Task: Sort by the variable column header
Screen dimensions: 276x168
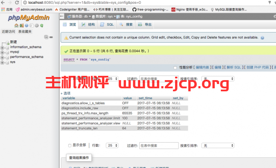Action: click(x=69, y=98)
